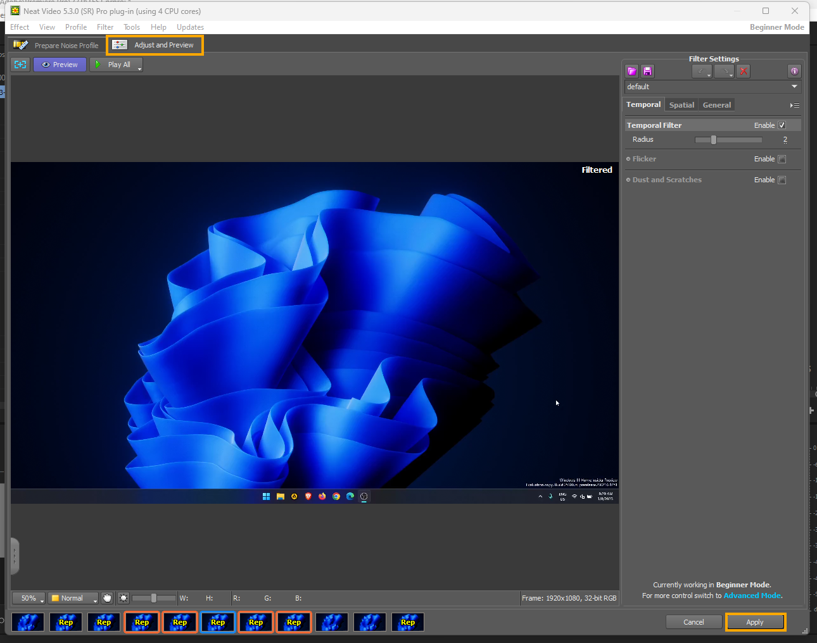Click the Cancel button
The height and width of the screenshot is (643, 817).
pos(693,622)
